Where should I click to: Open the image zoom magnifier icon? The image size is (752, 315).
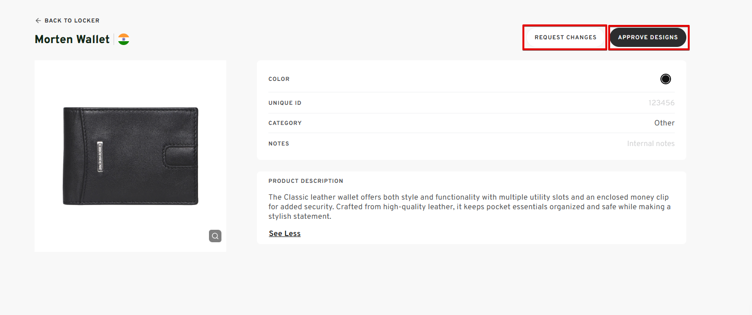[215, 236]
